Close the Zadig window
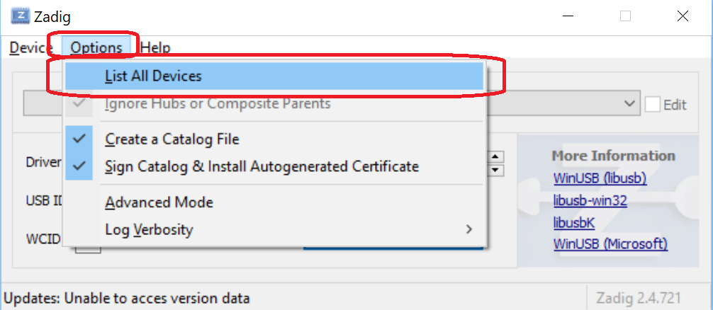This screenshot has height=310, width=713. [x=683, y=17]
